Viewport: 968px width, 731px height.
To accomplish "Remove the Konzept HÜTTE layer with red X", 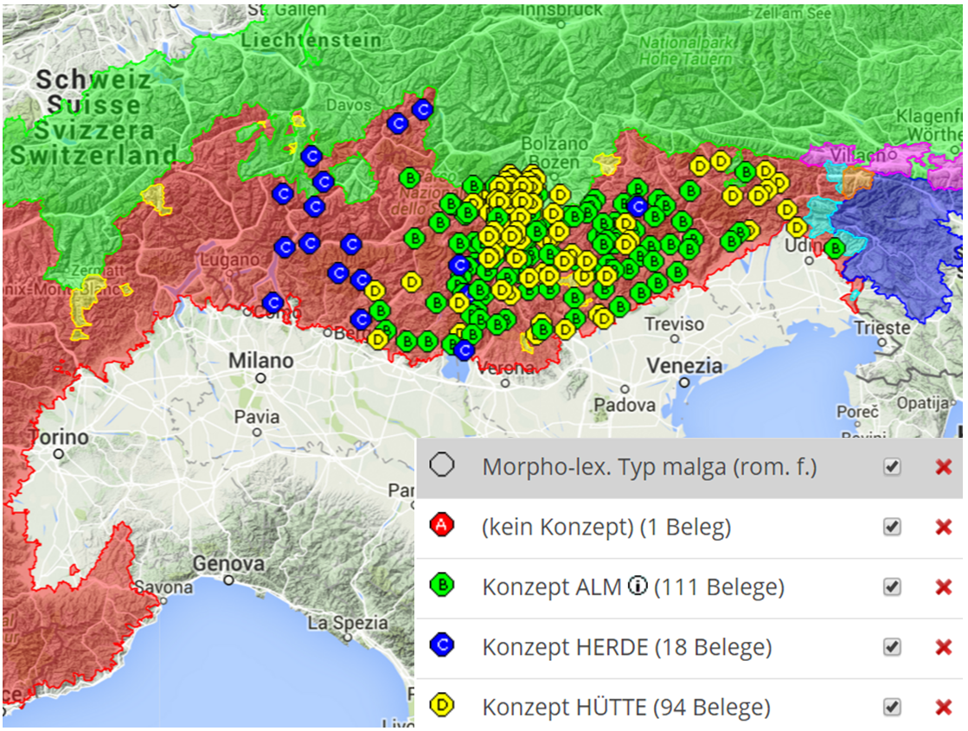I will click(x=944, y=707).
